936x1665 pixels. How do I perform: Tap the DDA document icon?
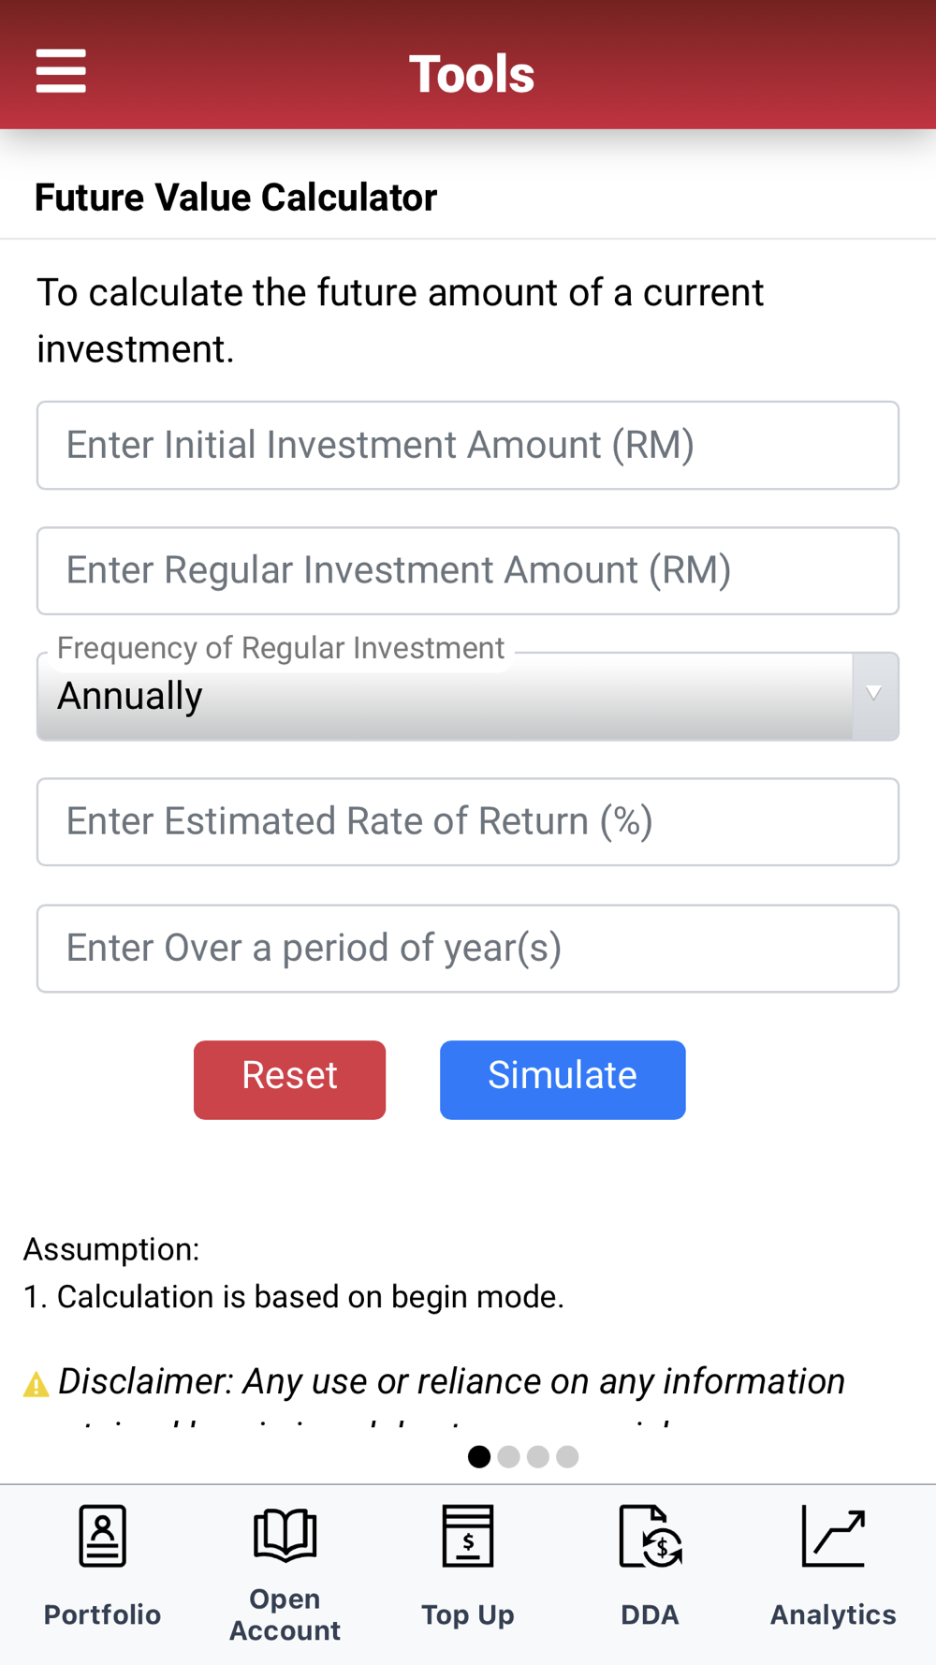pos(650,1537)
